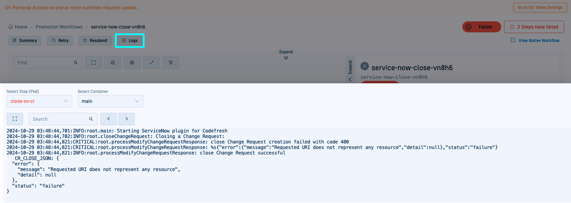Click the '"detail": null' log line
This screenshot has height=203, width=571.
pos(37,175)
